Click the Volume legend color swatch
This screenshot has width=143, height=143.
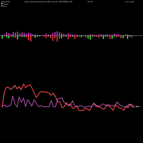[x=2, y=3]
